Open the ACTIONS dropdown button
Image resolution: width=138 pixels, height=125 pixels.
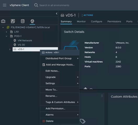click(87, 15)
